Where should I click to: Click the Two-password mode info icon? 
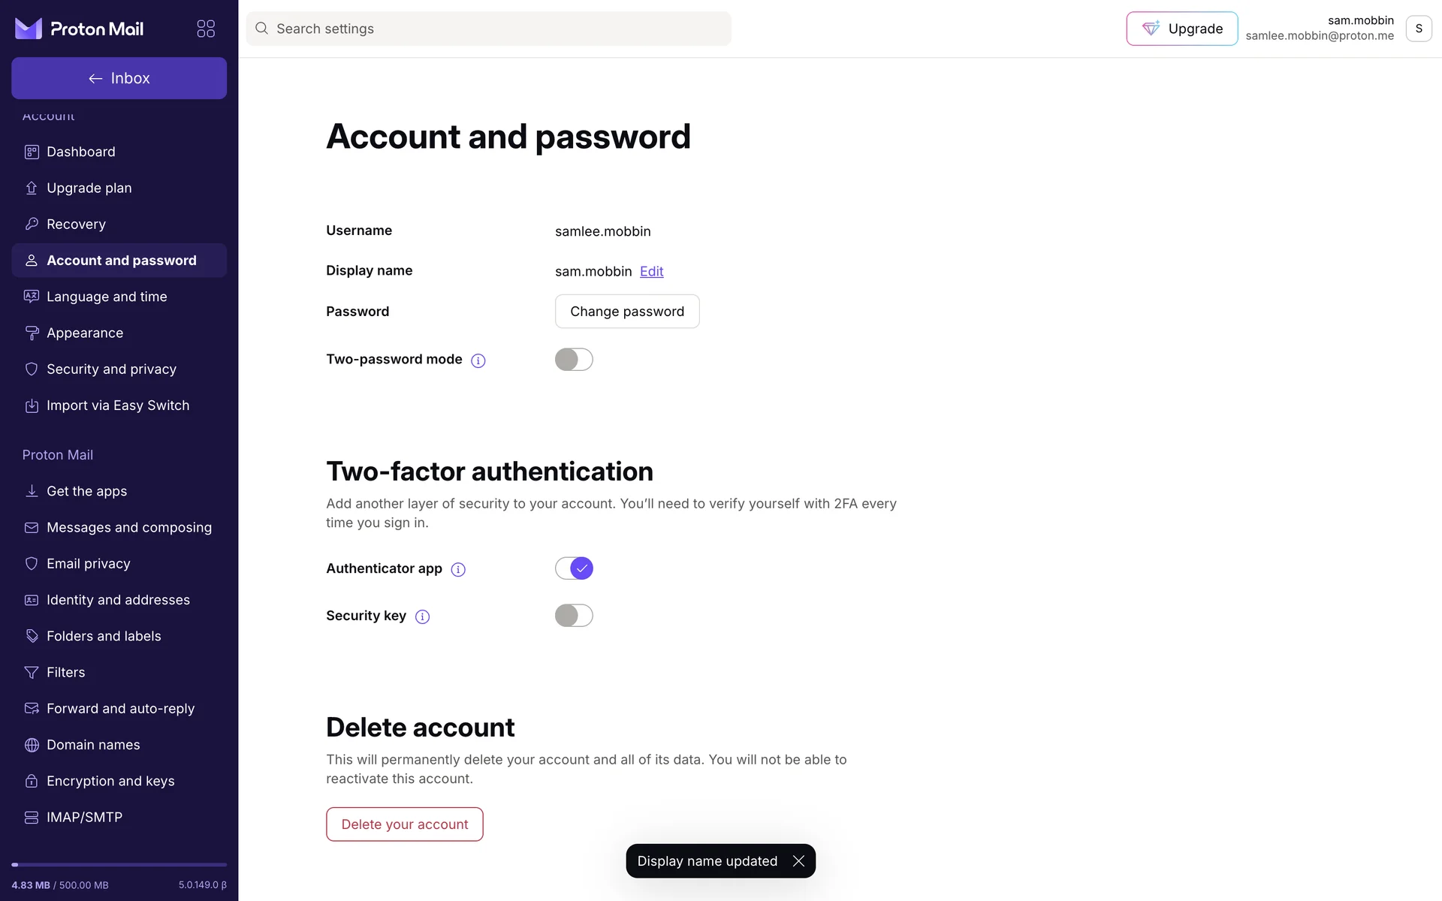478,360
